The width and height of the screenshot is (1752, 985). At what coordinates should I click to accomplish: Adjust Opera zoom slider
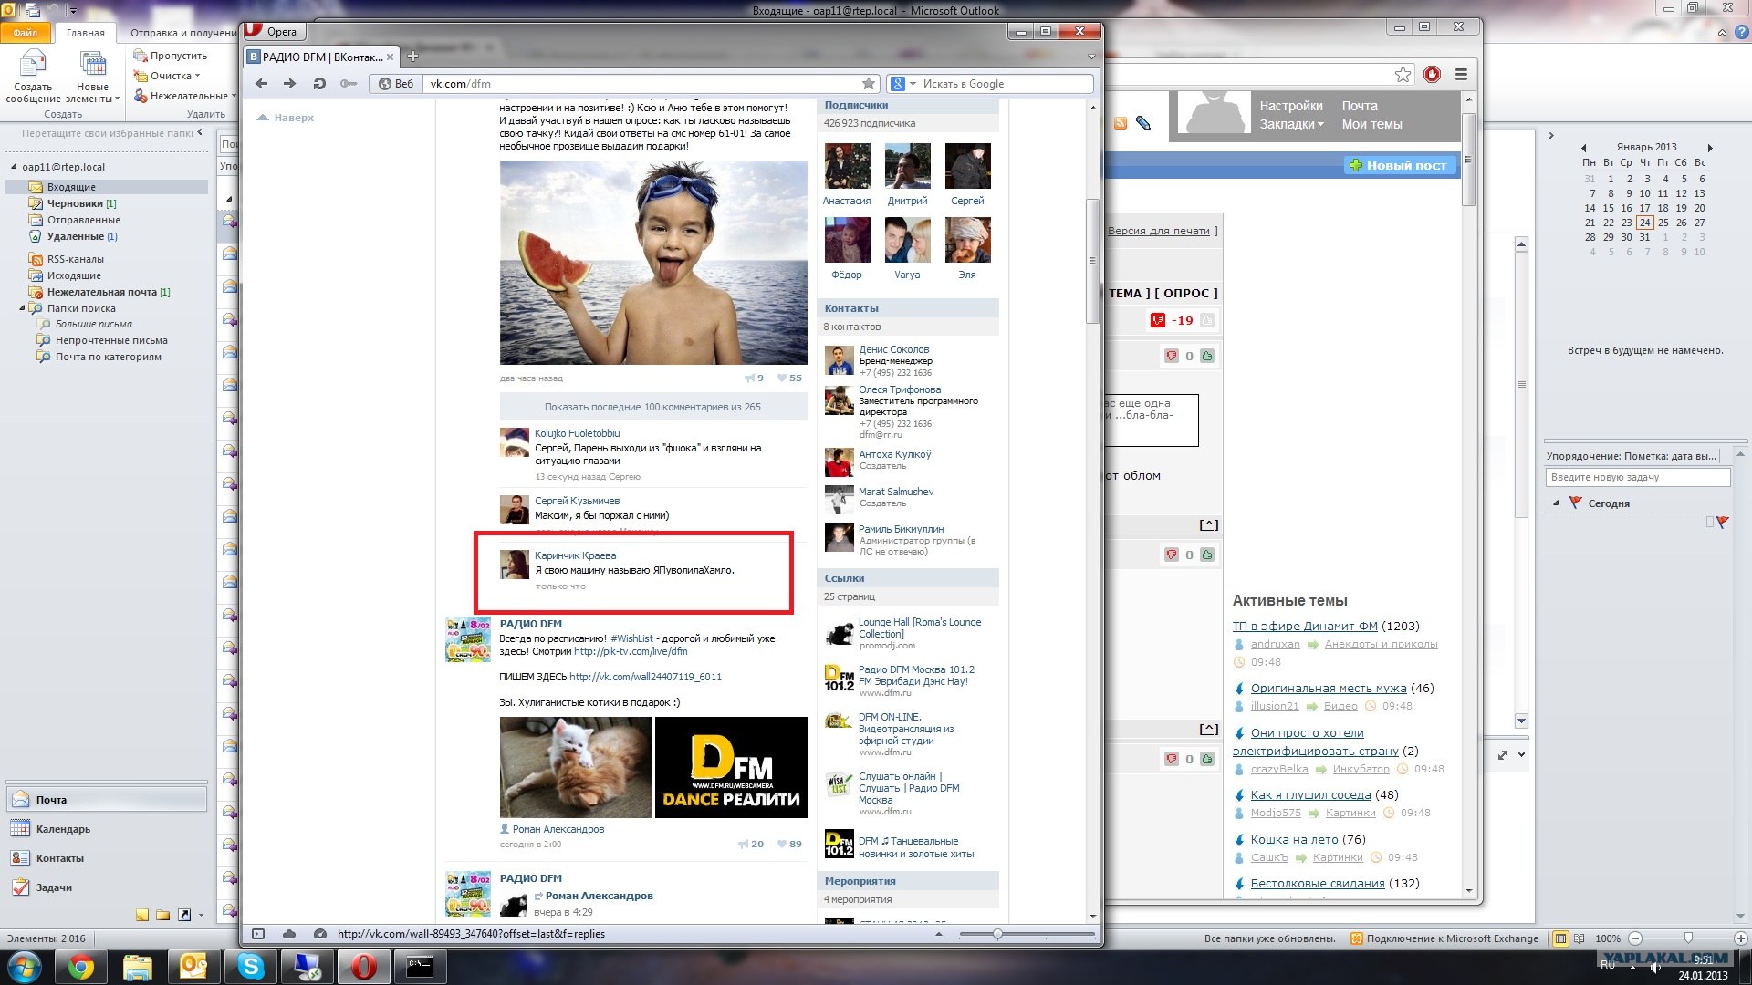pyautogui.click(x=997, y=934)
